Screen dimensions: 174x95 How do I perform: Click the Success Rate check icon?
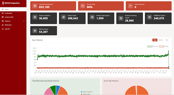point(83,6)
